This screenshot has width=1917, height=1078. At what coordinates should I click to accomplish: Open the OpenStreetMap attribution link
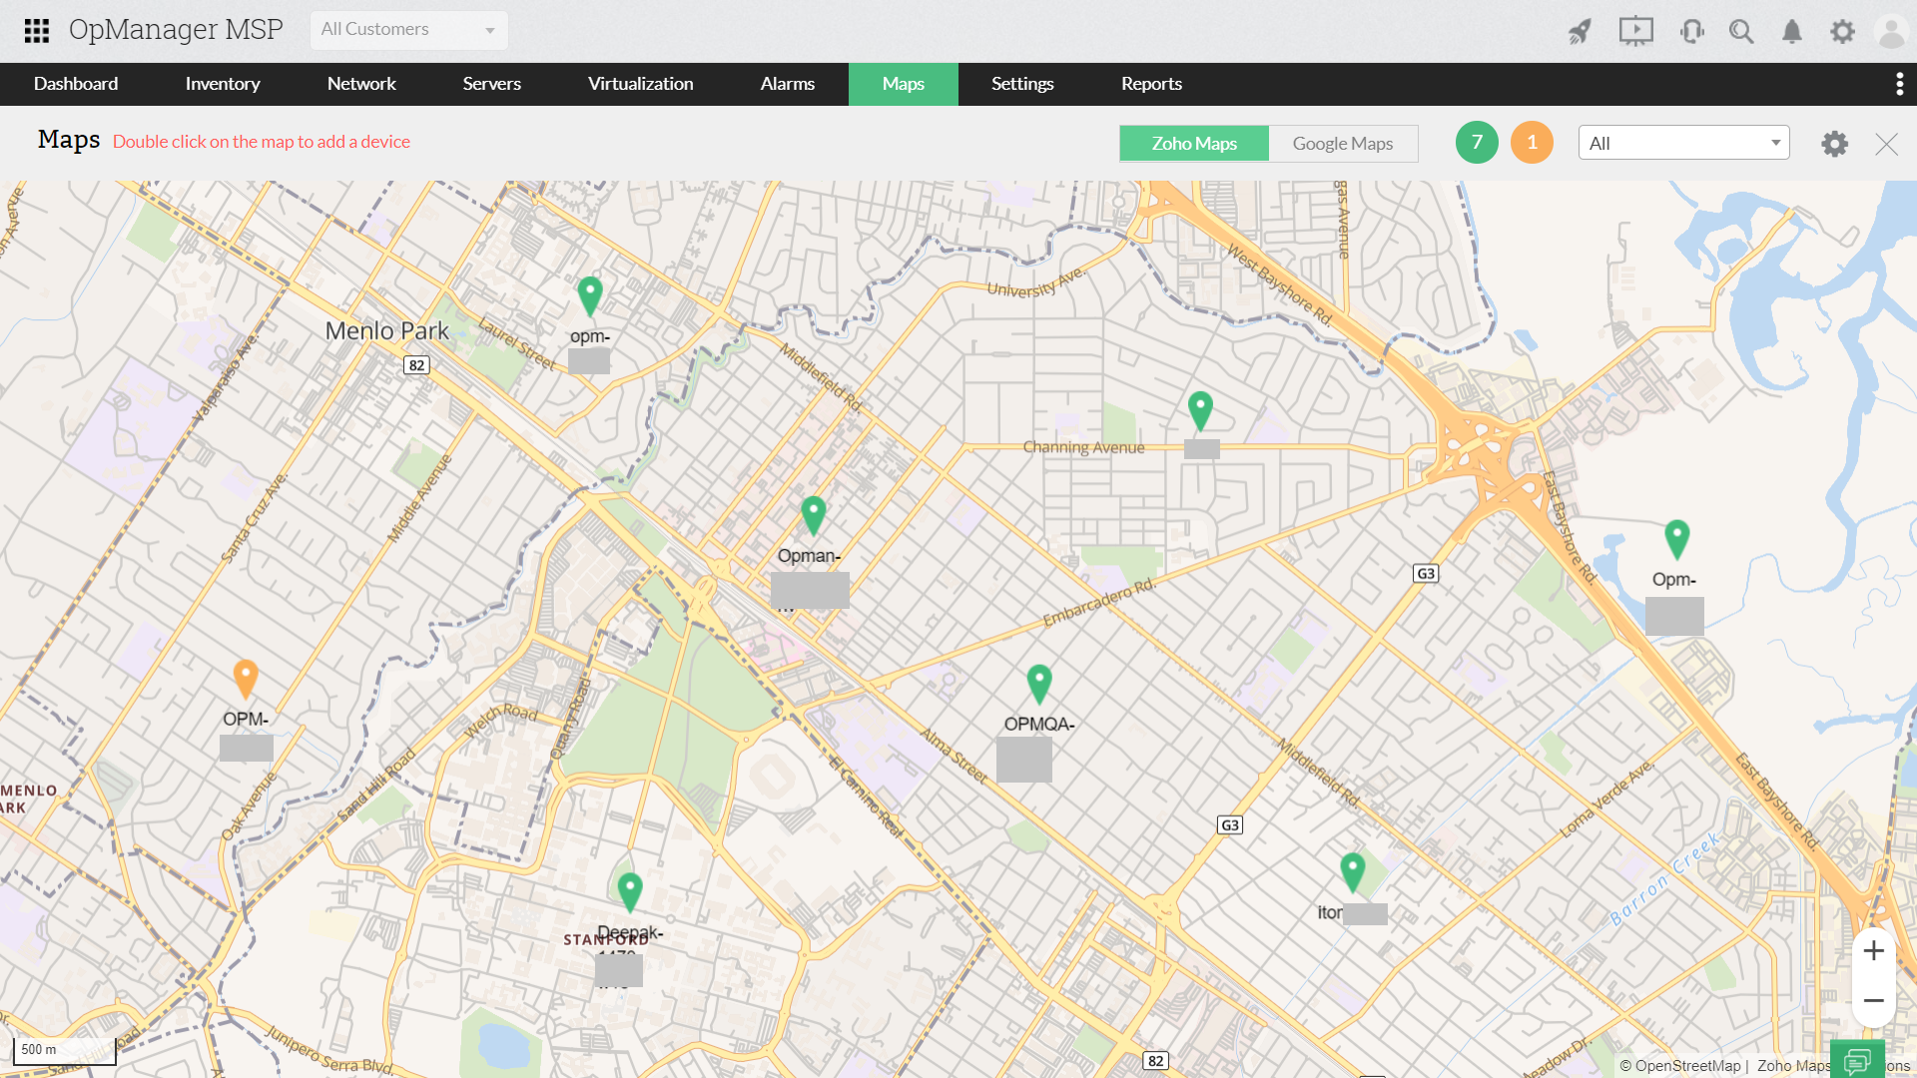coord(1686,1066)
